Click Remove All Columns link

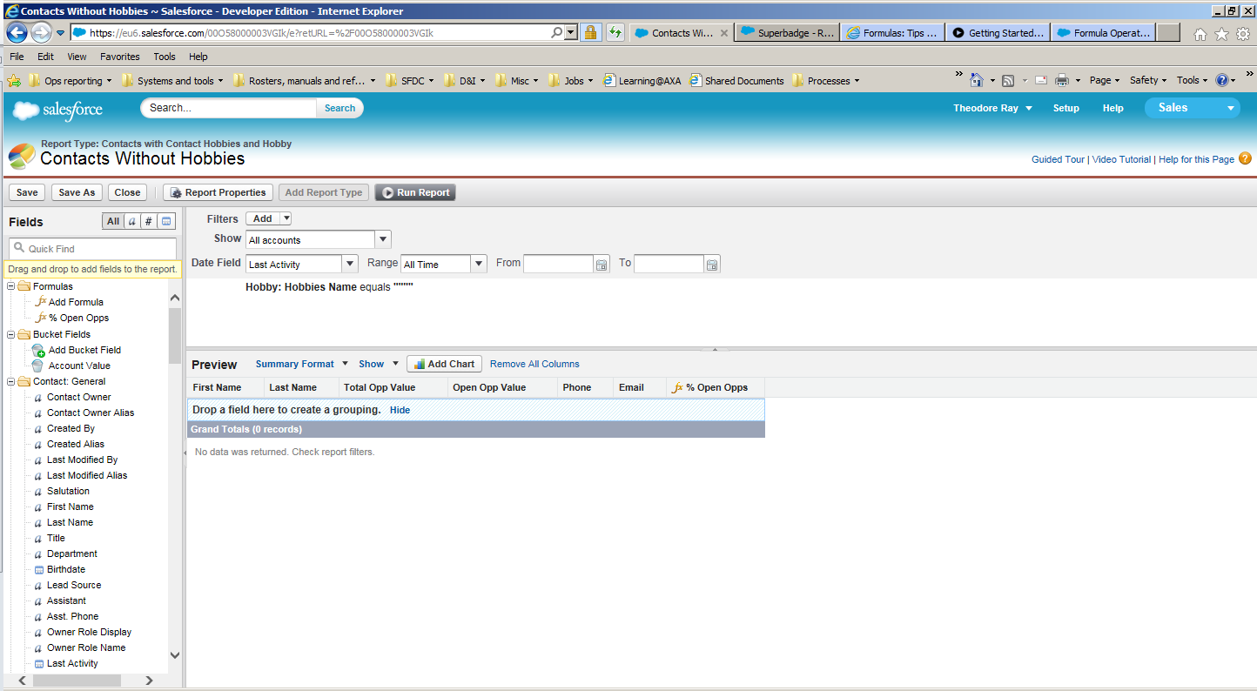[x=534, y=364]
